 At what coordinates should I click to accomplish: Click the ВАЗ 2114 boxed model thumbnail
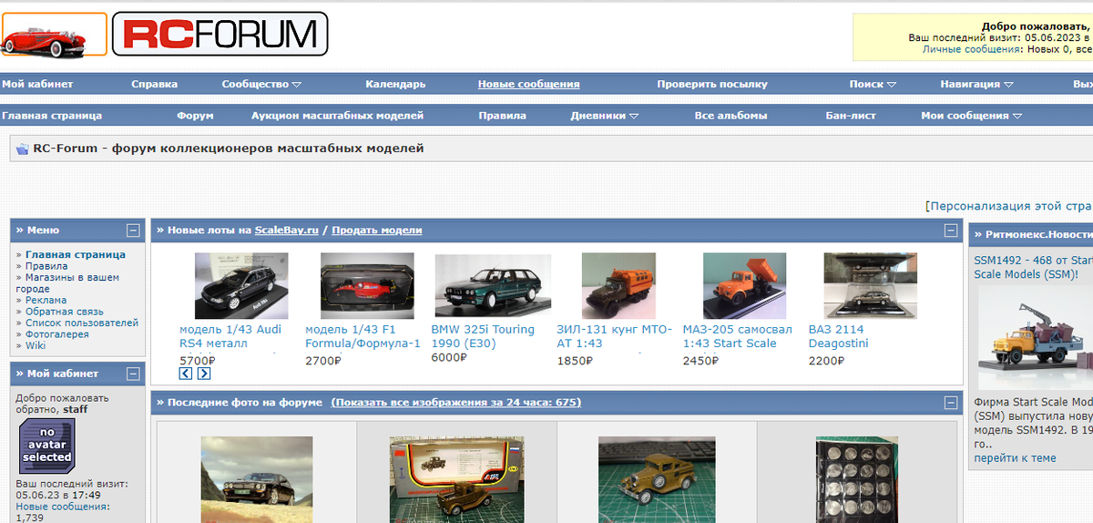[871, 286]
